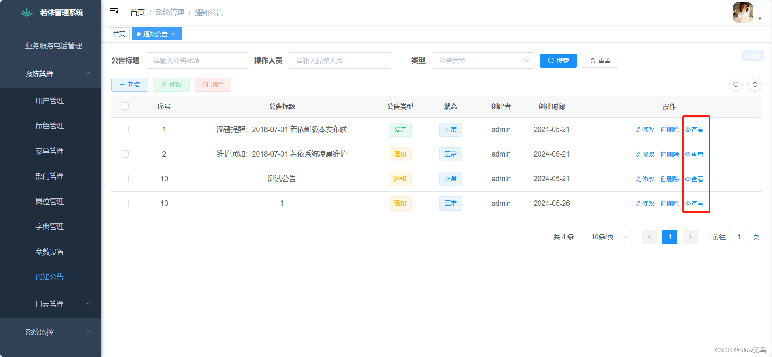This screenshot has height=357, width=772.
Task: Focus the 公告标题 input field
Action: click(197, 61)
